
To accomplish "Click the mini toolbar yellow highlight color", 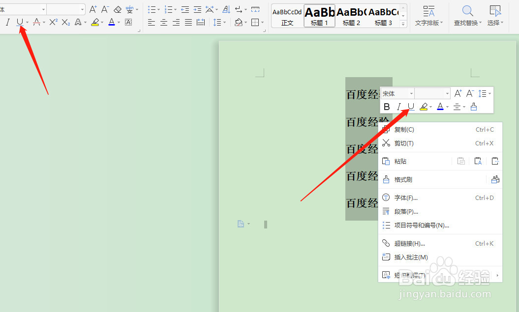I will 424,107.
